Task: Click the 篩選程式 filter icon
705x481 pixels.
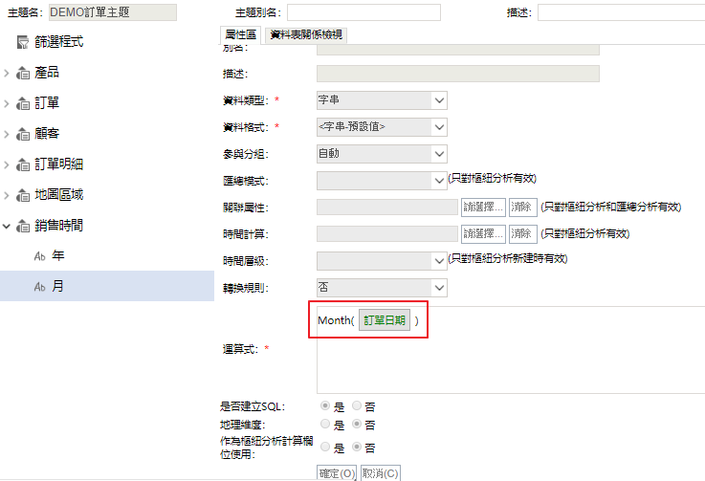Action: pyautogui.click(x=23, y=43)
